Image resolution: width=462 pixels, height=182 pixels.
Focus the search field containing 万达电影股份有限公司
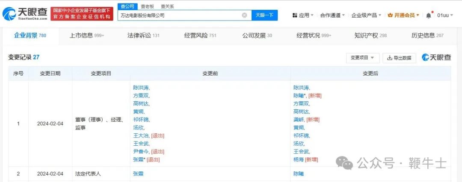[x=184, y=15]
